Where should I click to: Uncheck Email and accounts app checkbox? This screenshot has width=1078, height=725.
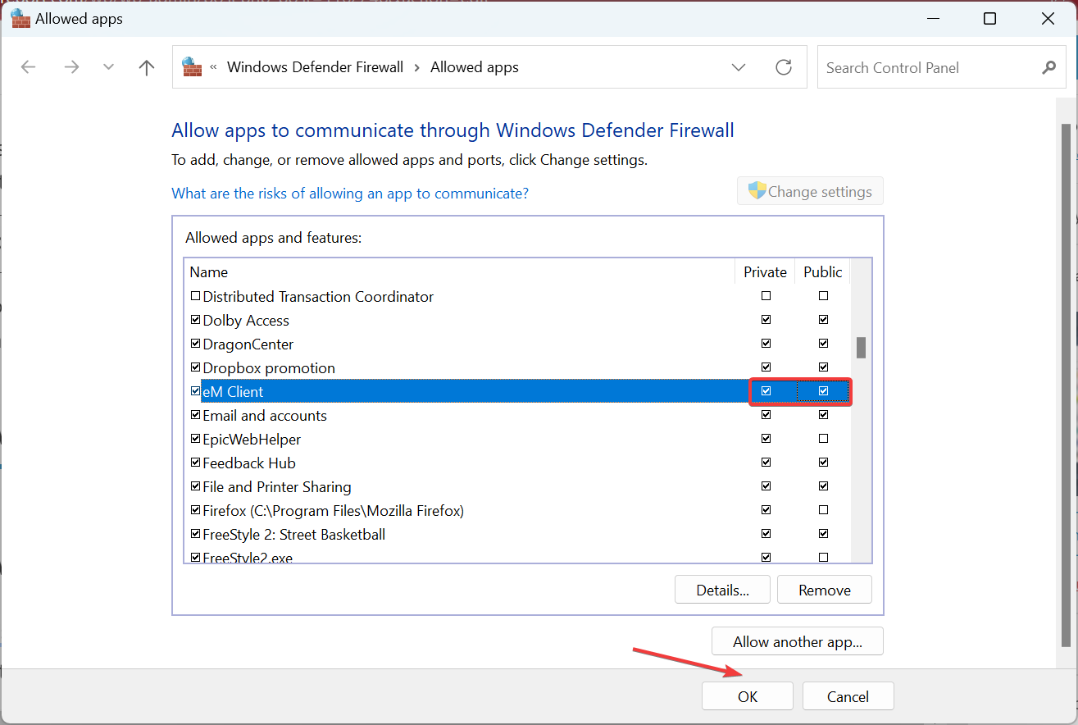coord(195,415)
